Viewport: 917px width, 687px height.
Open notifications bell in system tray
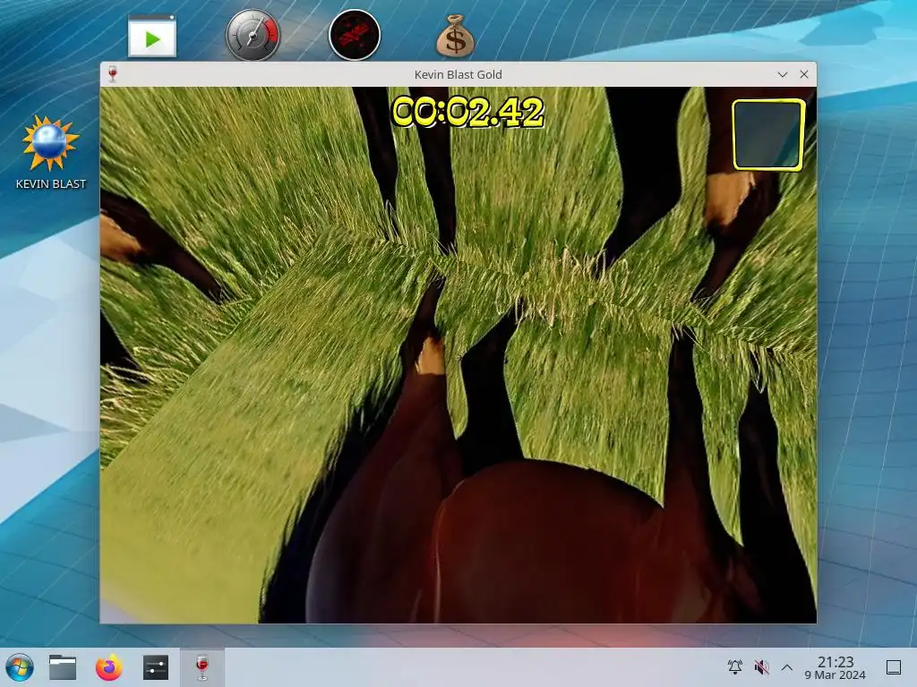(735, 666)
